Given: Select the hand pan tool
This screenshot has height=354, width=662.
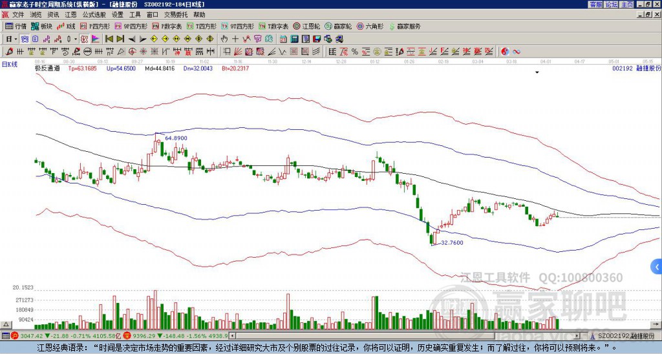Looking at the screenshot, I should 224,39.
